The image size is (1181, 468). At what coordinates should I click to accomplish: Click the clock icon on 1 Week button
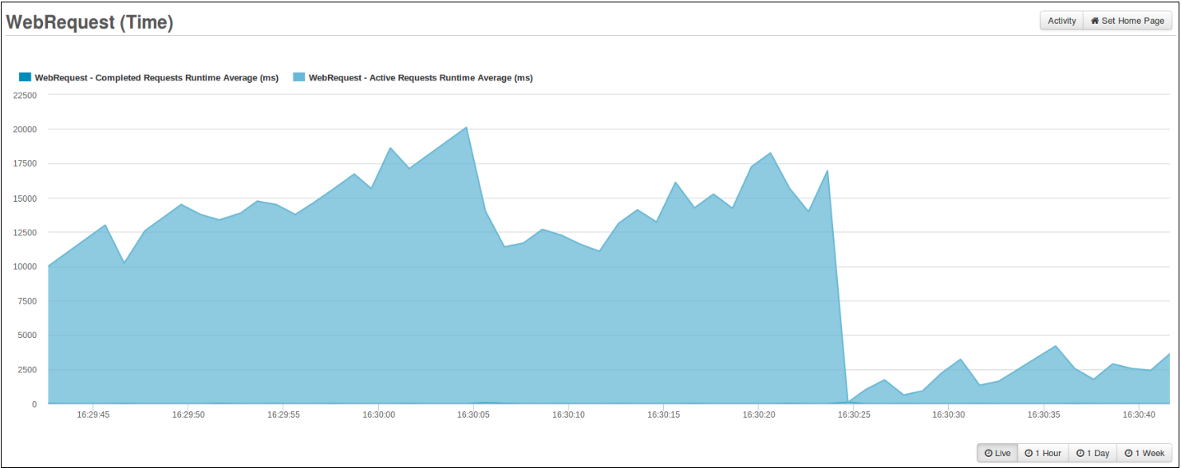click(x=1128, y=453)
